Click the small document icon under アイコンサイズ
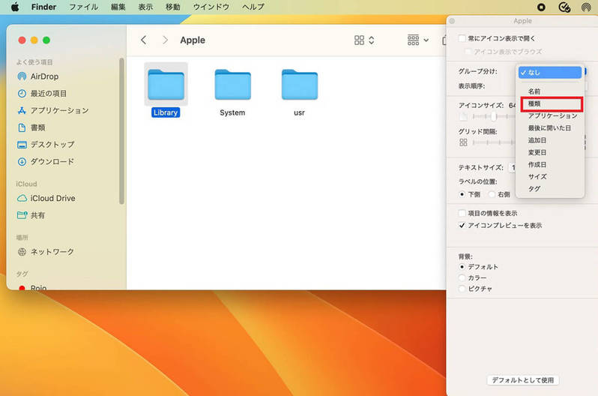 pos(463,116)
